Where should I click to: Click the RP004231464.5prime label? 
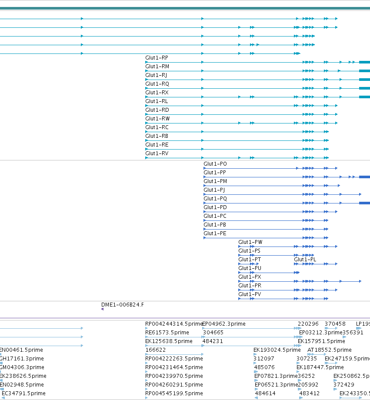click(174, 367)
